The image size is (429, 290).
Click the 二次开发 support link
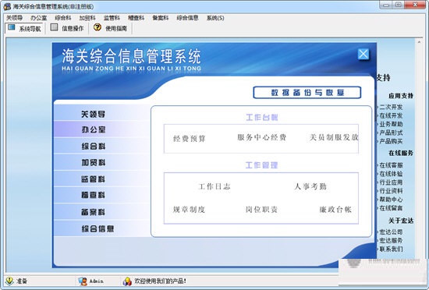391,107
